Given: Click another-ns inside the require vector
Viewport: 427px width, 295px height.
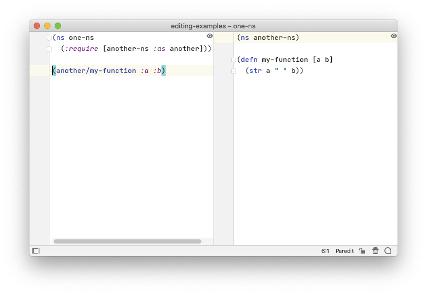Looking at the screenshot, I should tap(128, 49).
